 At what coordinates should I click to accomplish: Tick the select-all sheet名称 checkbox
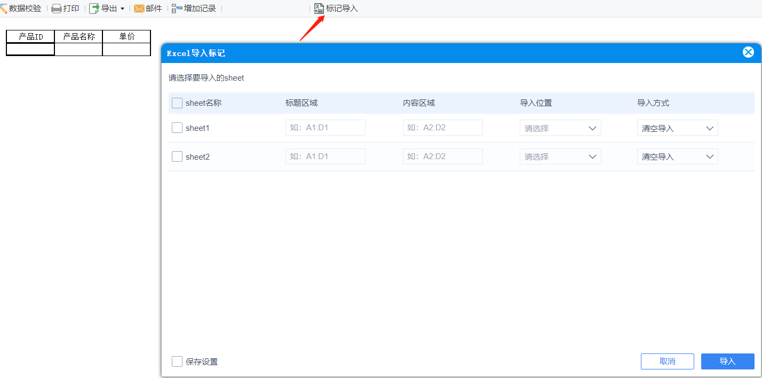[x=177, y=103]
